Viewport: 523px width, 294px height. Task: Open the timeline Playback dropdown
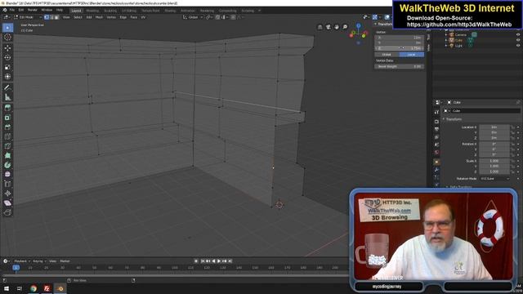tap(22, 261)
